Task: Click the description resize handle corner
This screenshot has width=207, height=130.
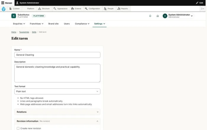Action: coord(99,81)
